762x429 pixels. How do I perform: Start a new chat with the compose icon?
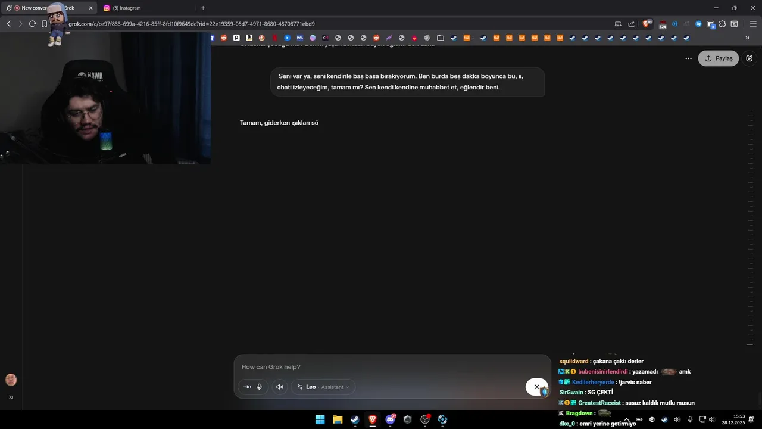(749, 58)
